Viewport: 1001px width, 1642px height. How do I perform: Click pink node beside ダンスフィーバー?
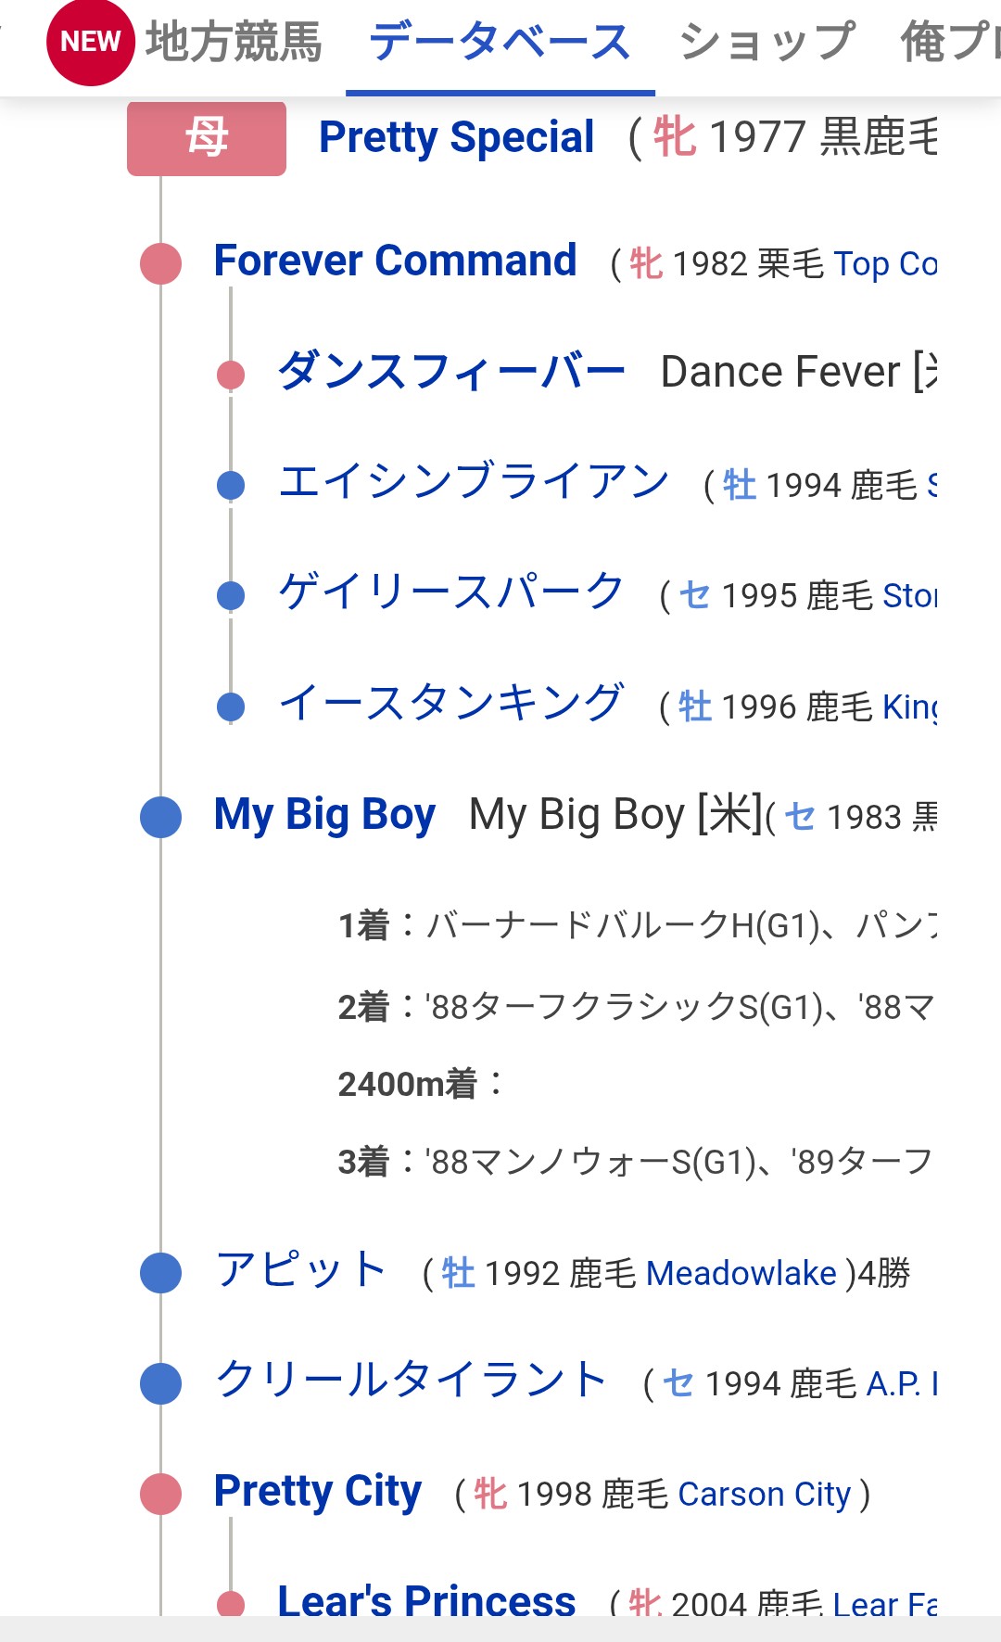pos(230,375)
